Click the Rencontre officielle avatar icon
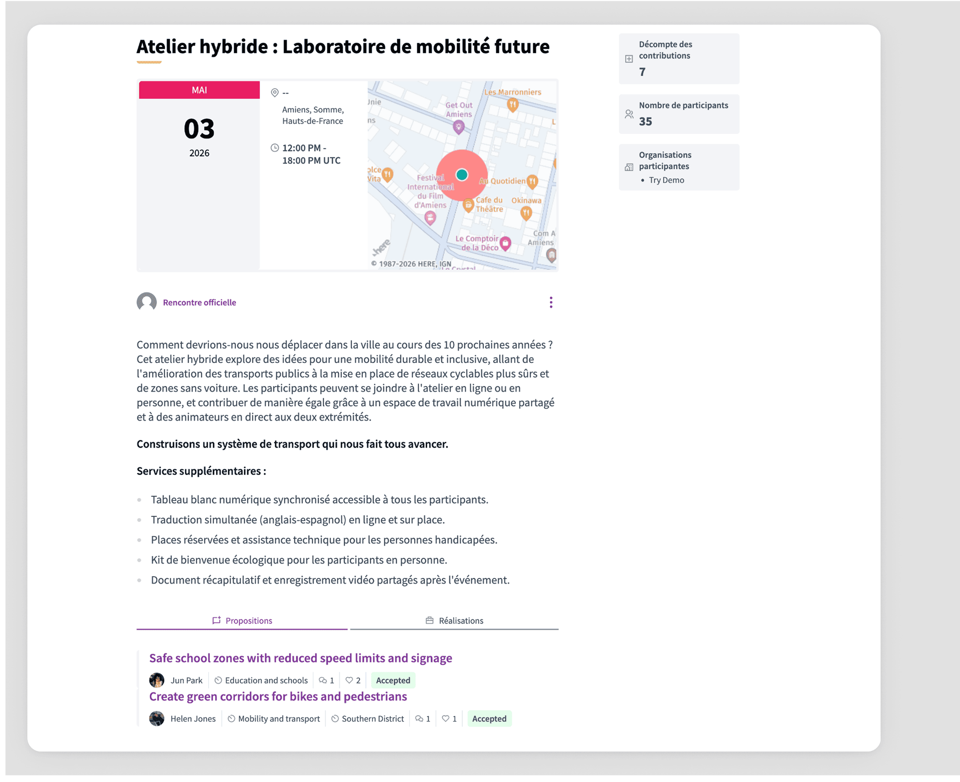The height and width of the screenshot is (782, 960). click(x=147, y=302)
